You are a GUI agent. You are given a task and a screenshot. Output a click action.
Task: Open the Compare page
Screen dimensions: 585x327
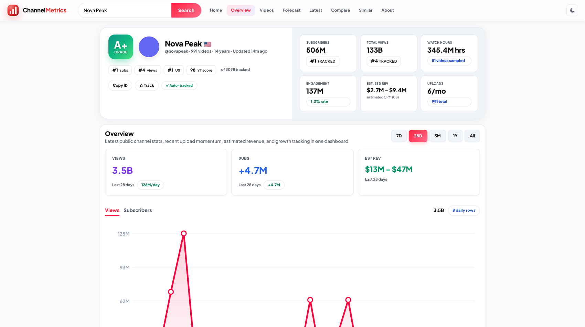coord(340,10)
